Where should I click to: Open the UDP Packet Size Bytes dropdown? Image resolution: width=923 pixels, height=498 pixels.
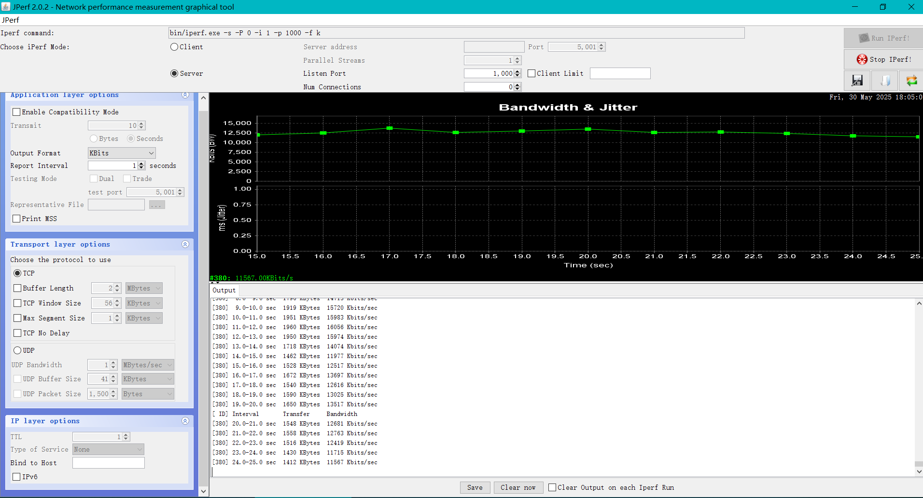[148, 394]
